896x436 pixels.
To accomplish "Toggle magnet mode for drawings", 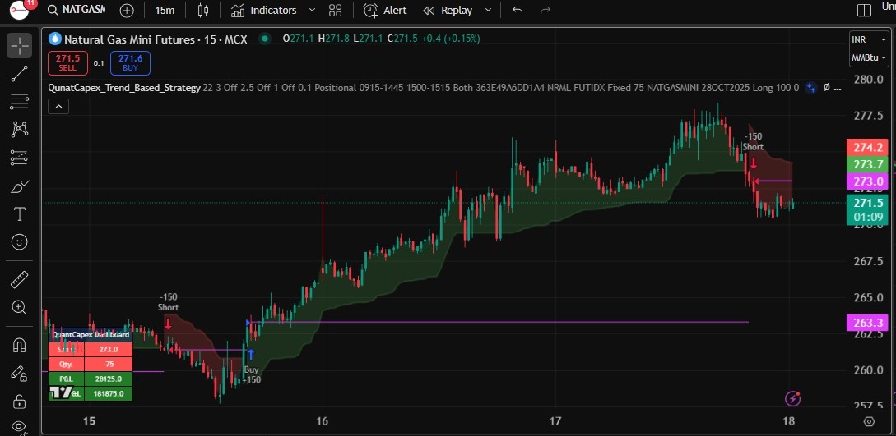I will pyautogui.click(x=20, y=345).
